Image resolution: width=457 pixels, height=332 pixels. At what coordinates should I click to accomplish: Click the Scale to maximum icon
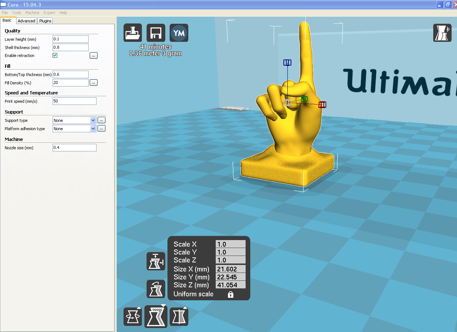pyautogui.click(x=156, y=261)
